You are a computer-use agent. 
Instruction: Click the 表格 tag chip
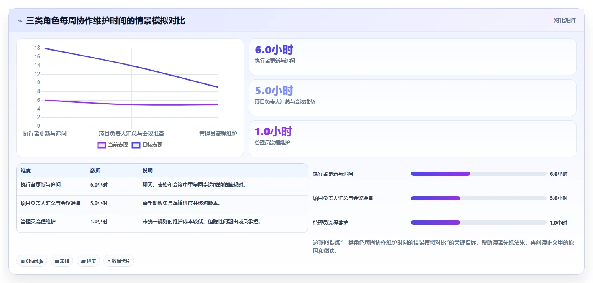pos(62,261)
